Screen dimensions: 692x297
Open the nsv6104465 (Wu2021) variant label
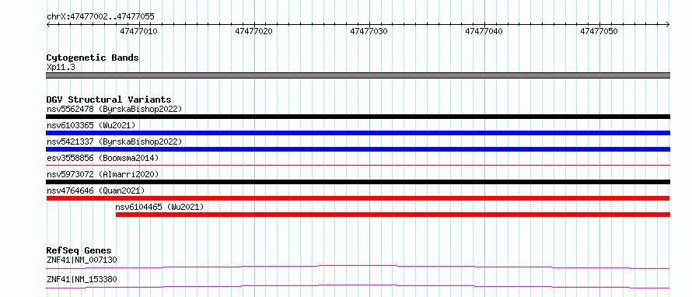click(x=159, y=207)
